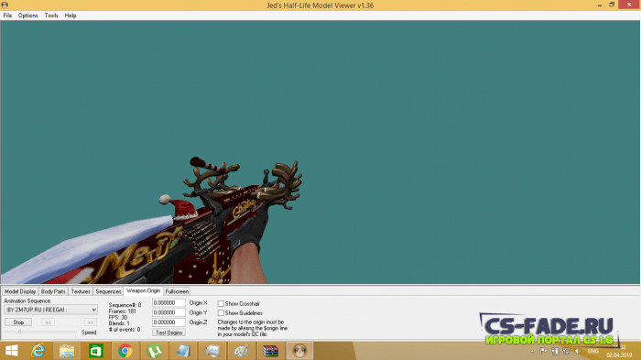The height and width of the screenshot is (360, 641).
Task: Open the Fullscreen tab
Action: coord(177,291)
